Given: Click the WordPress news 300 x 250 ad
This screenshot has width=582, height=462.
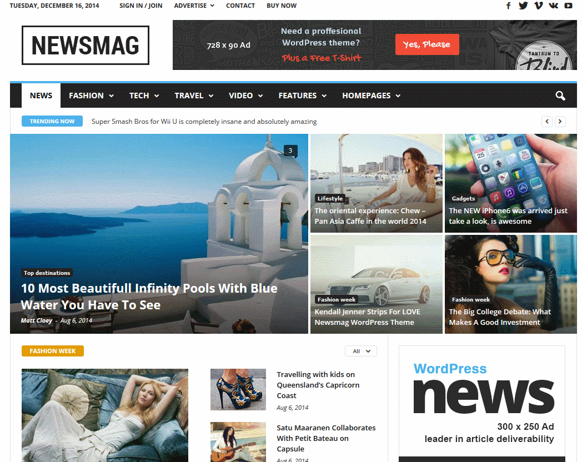Looking at the screenshot, I should tap(482, 404).
